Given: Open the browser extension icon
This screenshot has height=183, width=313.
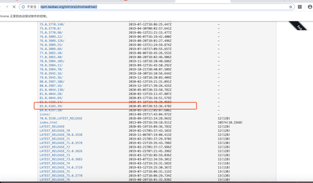Looking at the screenshot, I should (300, 7).
